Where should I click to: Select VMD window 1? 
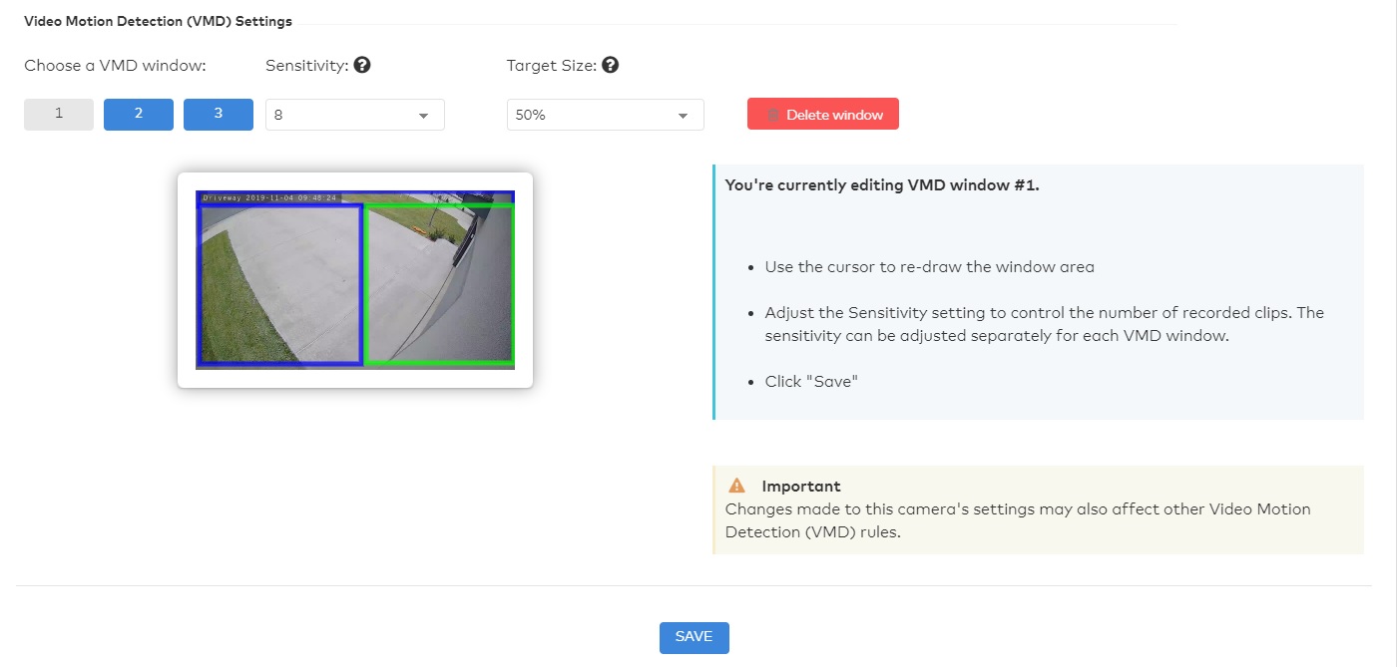59,115
